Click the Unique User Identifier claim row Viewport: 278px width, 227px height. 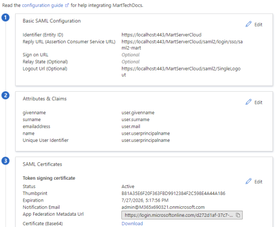pyautogui.click(x=96, y=140)
